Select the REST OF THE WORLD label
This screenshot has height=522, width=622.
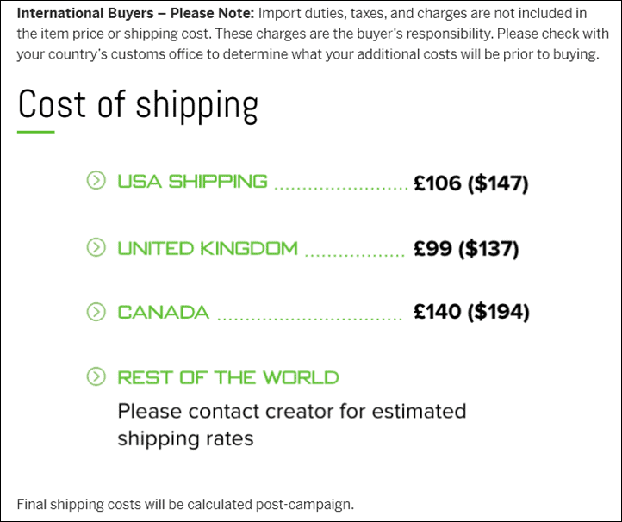[228, 377]
